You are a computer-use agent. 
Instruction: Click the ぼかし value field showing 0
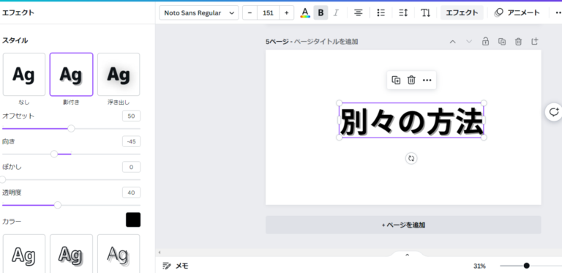point(131,167)
